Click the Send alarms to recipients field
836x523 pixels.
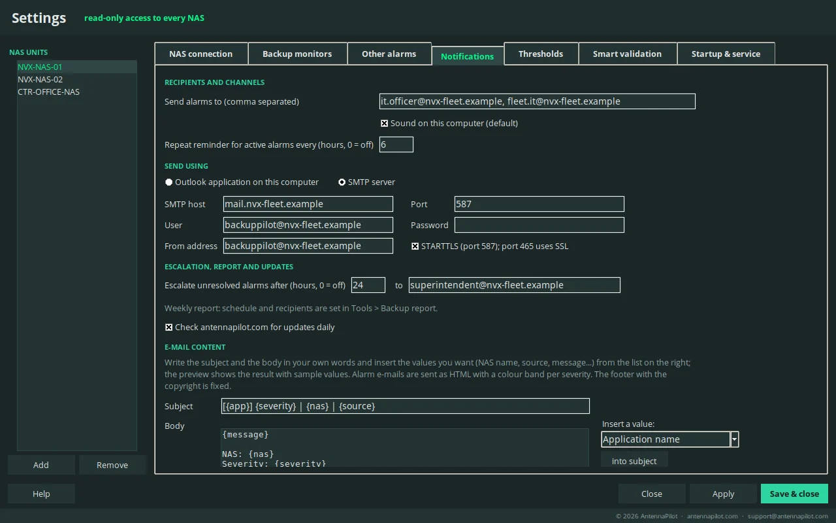click(x=538, y=101)
